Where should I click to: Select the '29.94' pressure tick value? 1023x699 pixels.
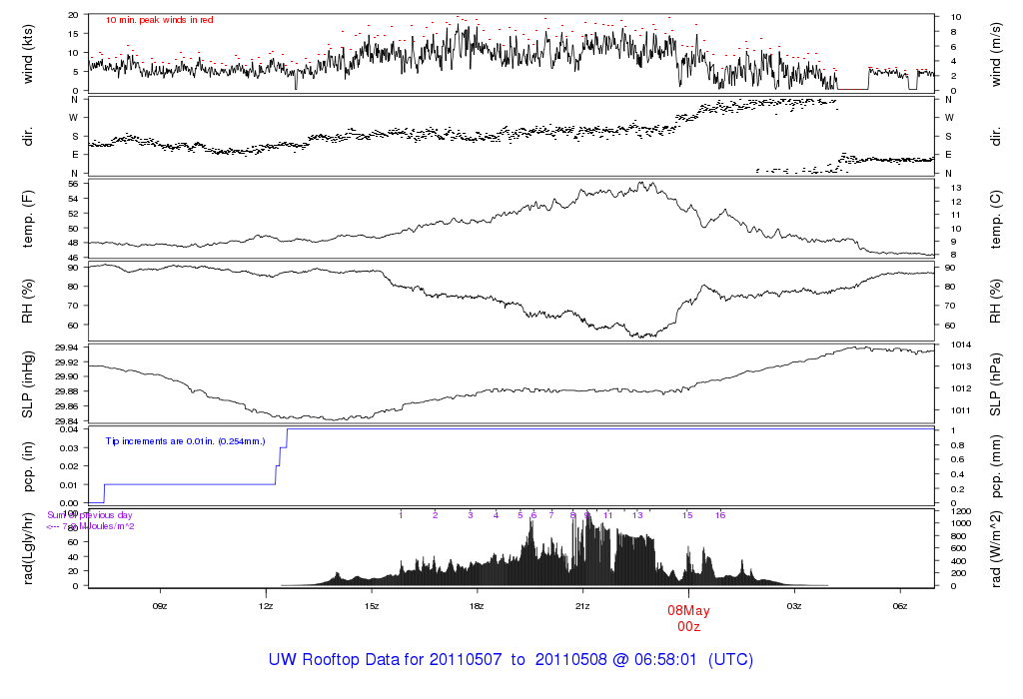pyautogui.click(x=67, y=348)
